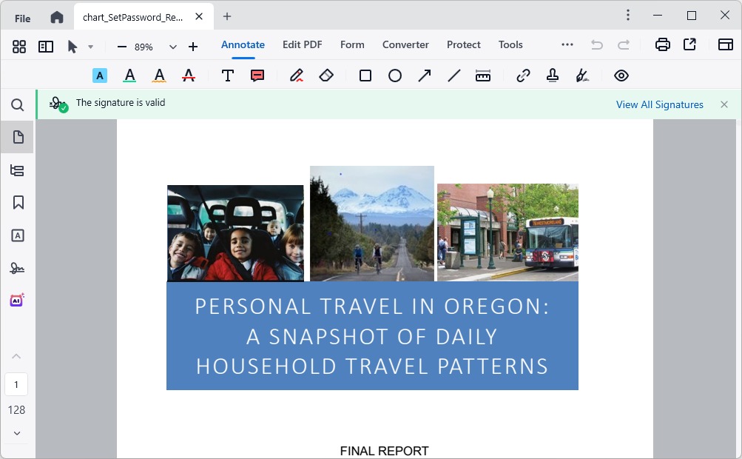This screenshot has width=742, height=459.
Task: Toggle the Underline annotation tool
Action: tap(129, 75)
